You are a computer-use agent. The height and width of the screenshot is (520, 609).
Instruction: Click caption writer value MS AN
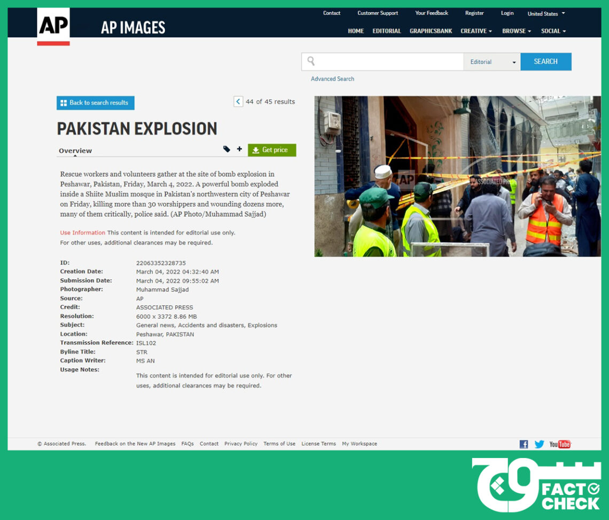tap(145, 361)
